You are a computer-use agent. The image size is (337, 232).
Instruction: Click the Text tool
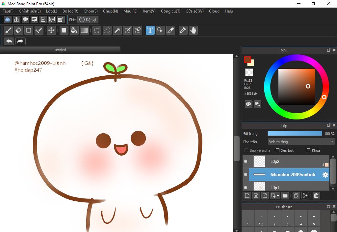point(150,31)
